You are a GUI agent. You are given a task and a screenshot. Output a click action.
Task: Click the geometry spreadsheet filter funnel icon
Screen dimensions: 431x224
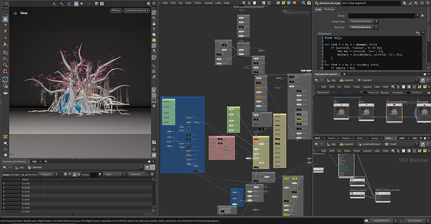[100, 174]
